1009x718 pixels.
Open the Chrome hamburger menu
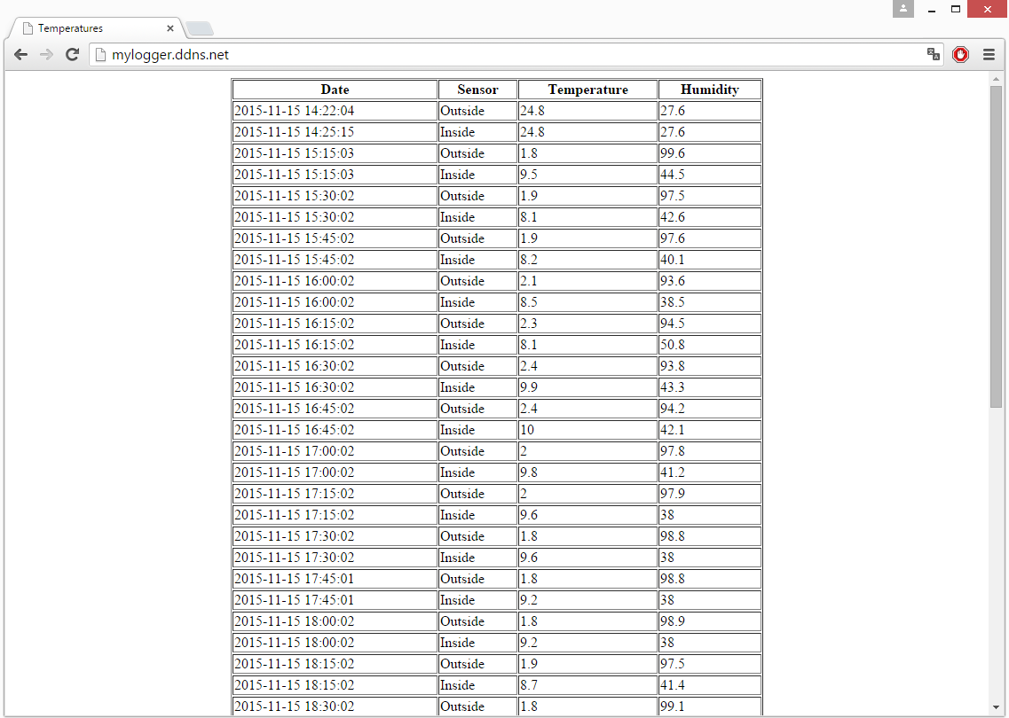pyautogui.click(x=989, y=55)
